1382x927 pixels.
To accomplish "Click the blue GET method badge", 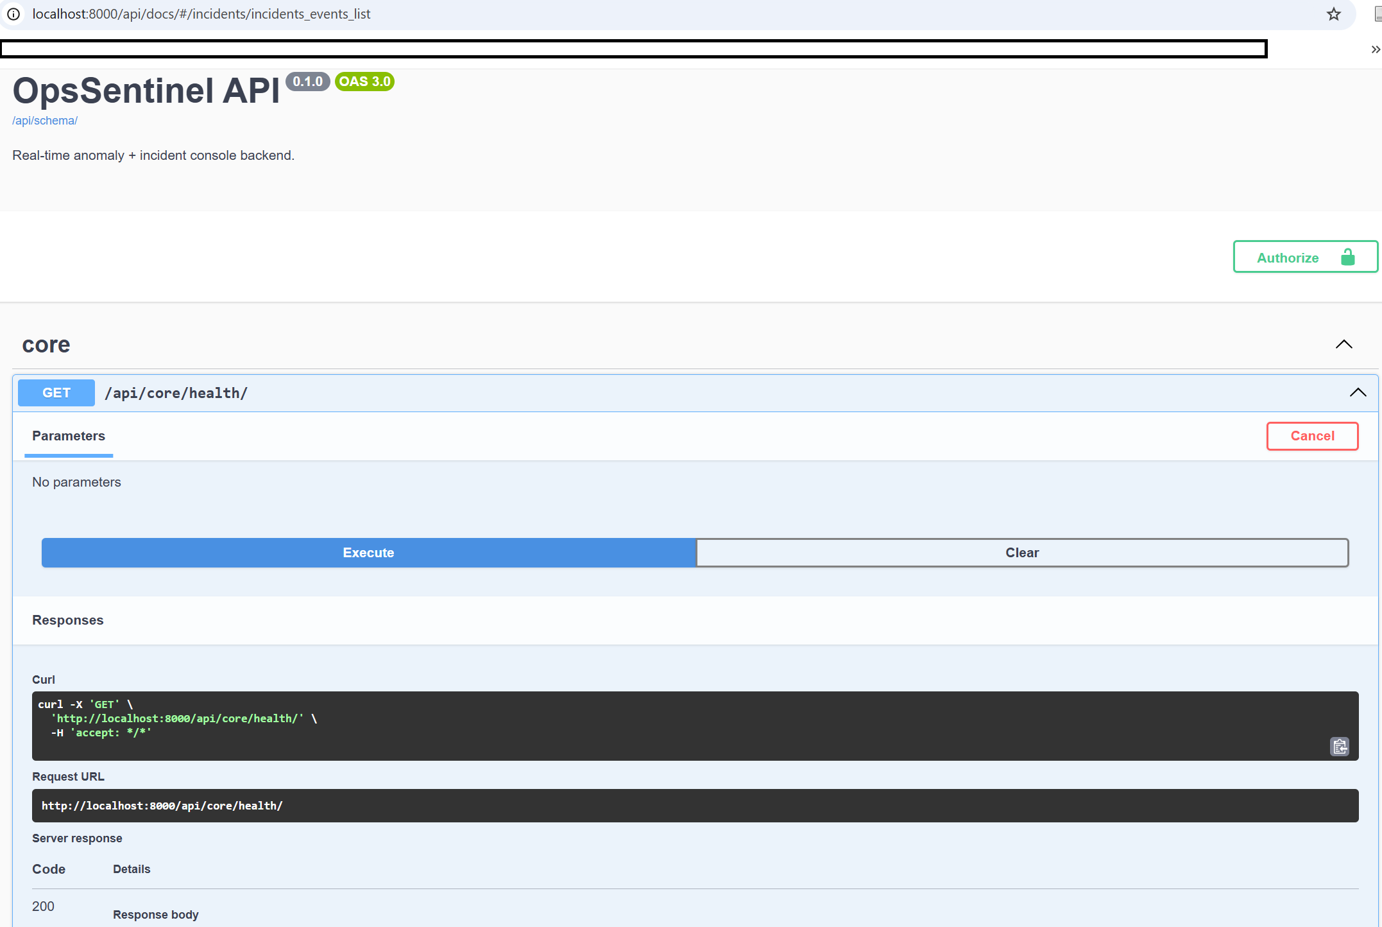I will tap(56, 392).
